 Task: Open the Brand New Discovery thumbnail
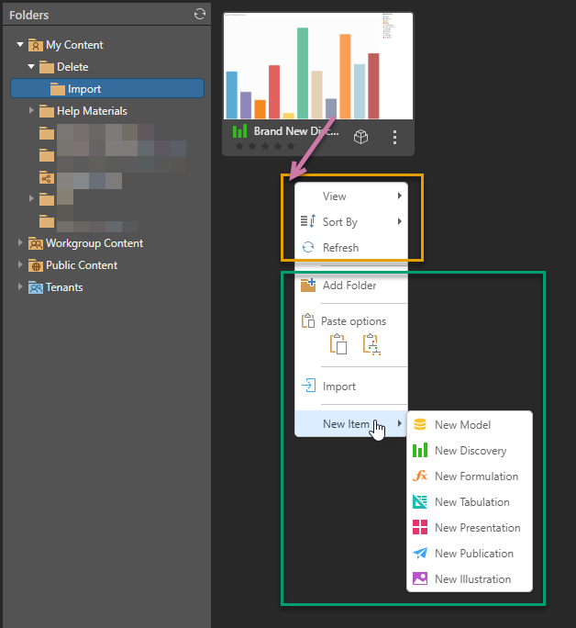[317, 69]
